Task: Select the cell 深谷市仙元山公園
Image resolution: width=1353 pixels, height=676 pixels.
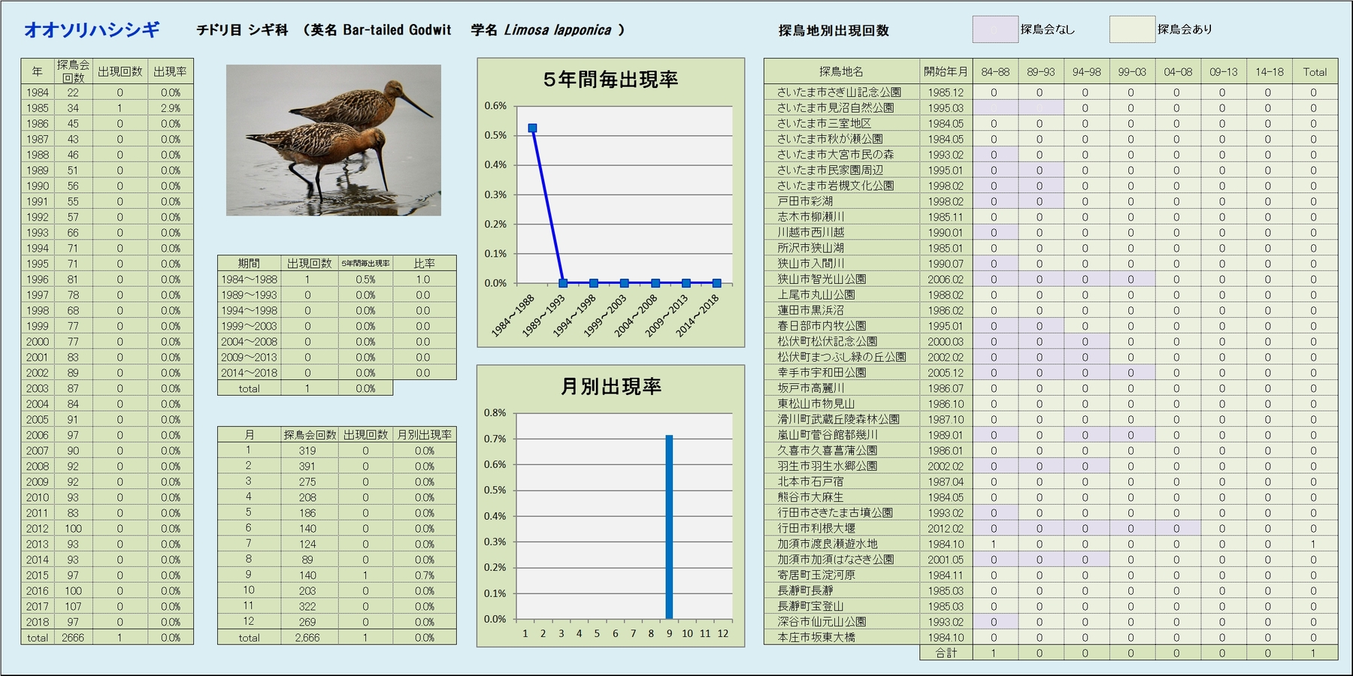Action: click(841, 622)
